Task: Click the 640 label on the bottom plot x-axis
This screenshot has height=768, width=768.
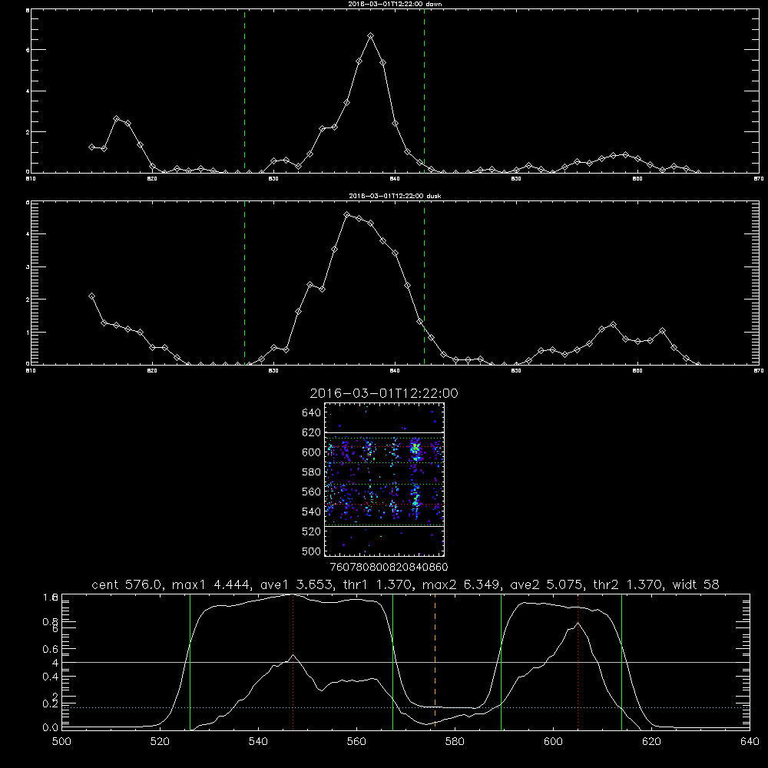Action: [x=750, y=742]
